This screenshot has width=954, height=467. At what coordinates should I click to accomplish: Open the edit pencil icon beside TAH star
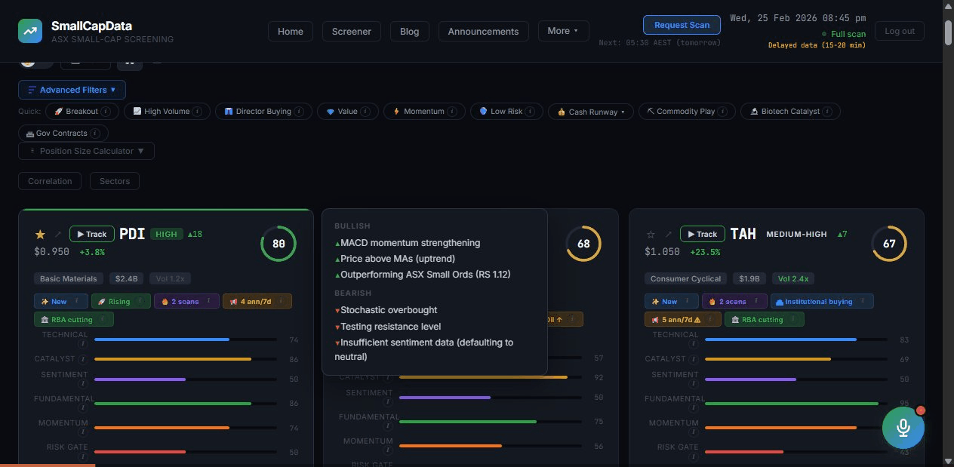669,234
